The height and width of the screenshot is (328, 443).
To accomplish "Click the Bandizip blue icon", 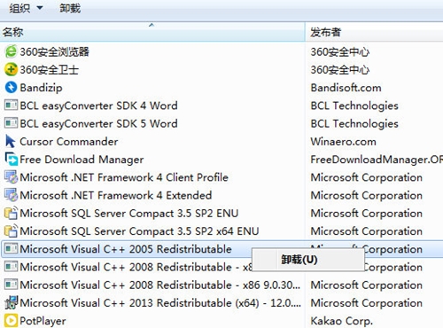I will click(x=11, y=88).
